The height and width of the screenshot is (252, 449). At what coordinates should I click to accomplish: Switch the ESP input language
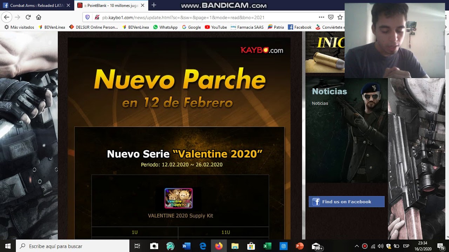[x=406, y=246]
